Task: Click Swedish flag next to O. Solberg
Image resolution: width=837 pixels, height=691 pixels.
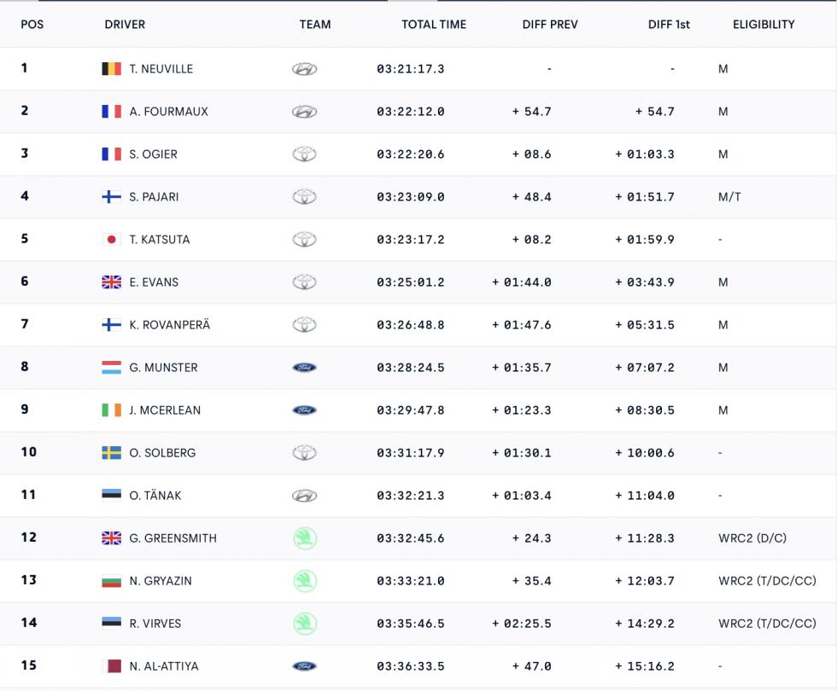Action: 111,453
